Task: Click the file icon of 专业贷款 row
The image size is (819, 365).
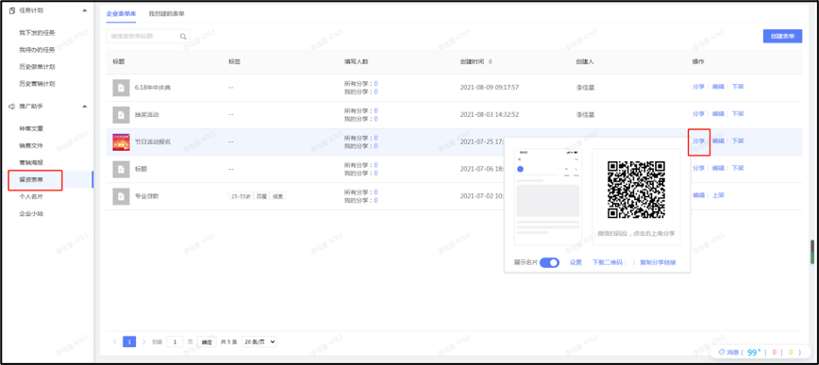Action: (121, 196)
